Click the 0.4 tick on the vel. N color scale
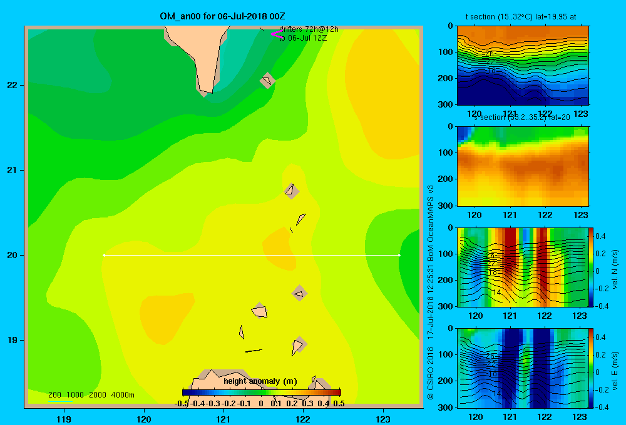626x425 pixels. tap(600, 236)
